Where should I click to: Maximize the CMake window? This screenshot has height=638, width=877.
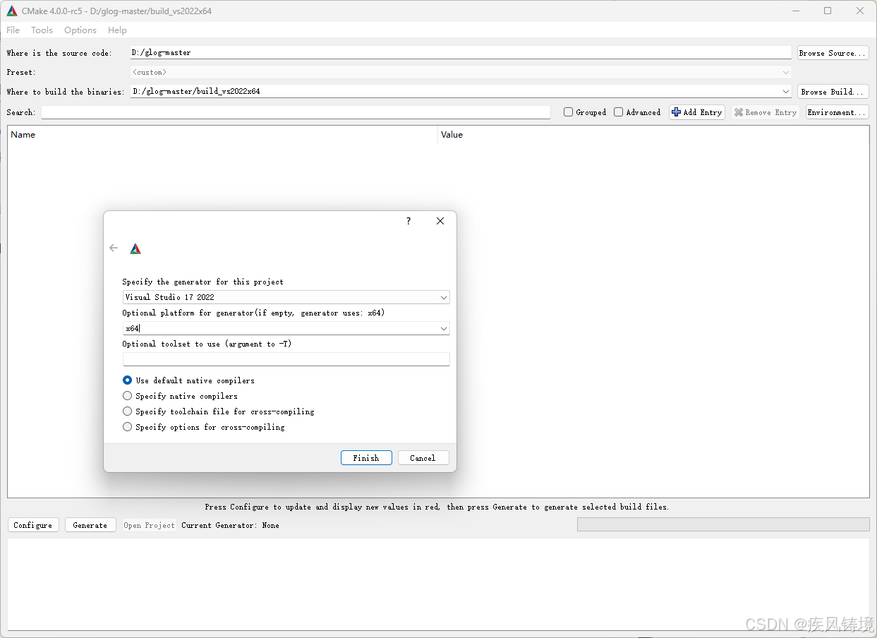click(x=828, y=11)
